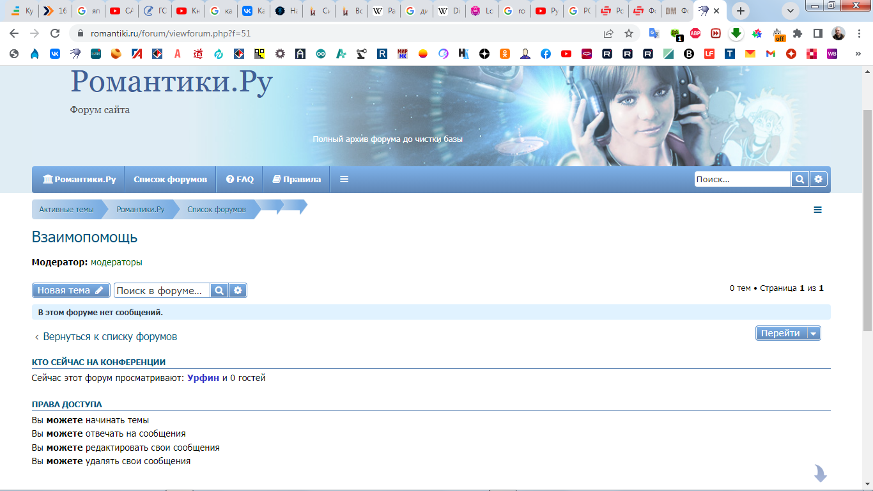Click the Поиск в форуме input field

(x=162, y=290)
